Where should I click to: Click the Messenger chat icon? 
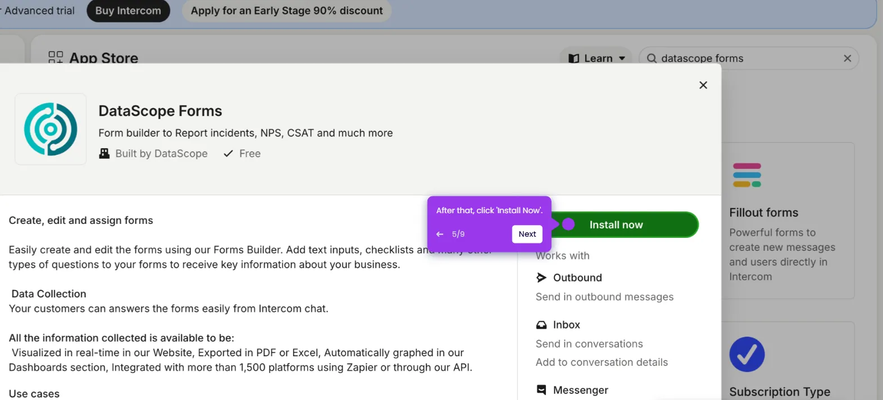(541, 390)
